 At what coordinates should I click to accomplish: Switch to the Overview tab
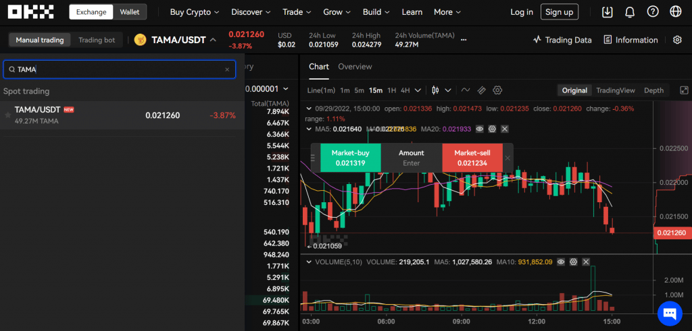point(355,67)
